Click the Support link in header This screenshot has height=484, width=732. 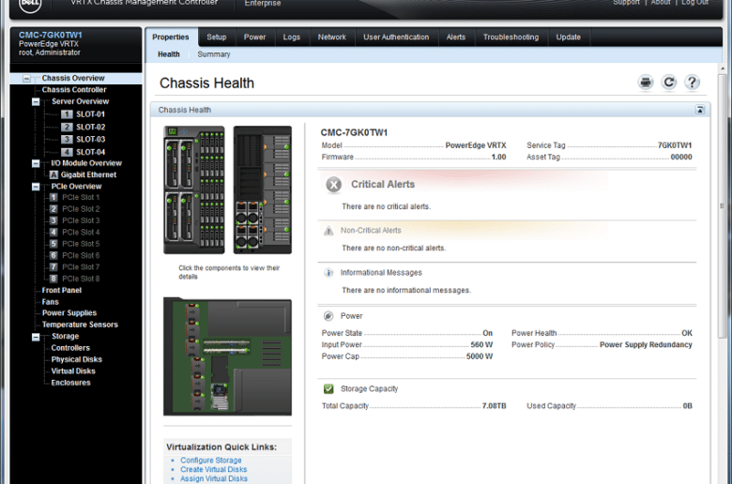pyautogui.click(x=626, y=3)
